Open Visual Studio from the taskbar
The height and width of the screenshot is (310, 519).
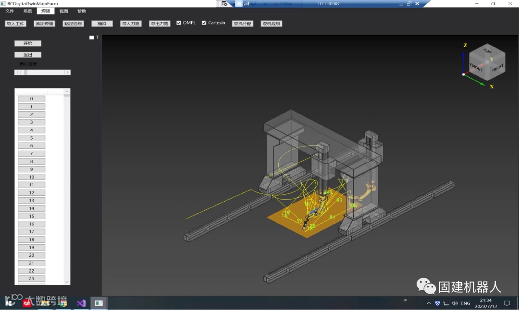[81, 303]
